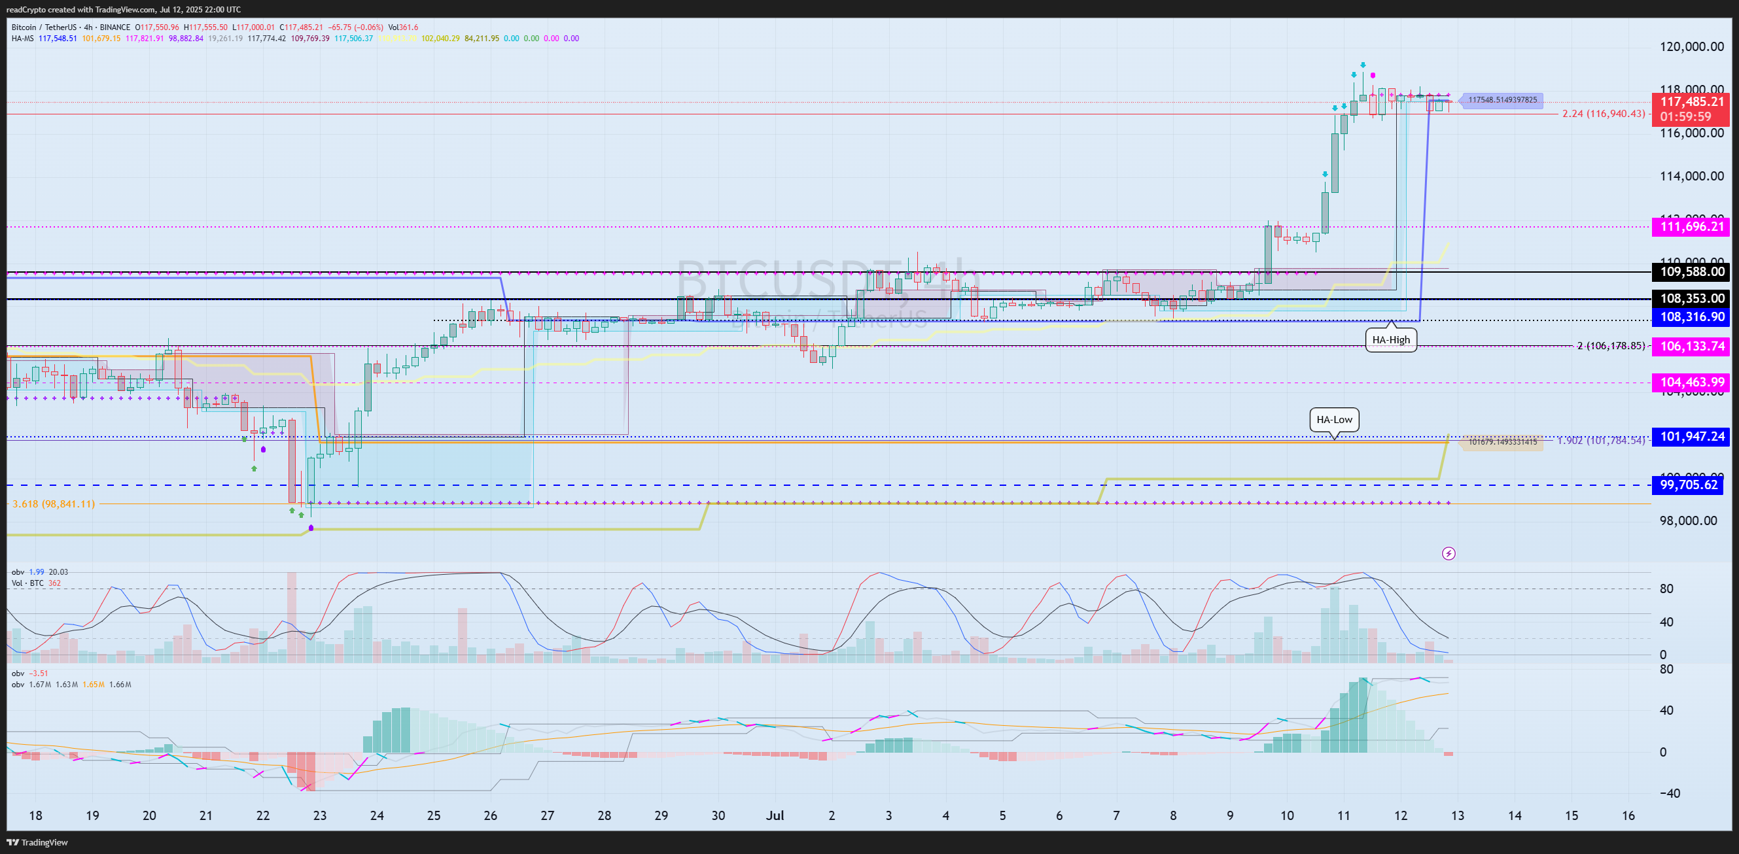Click the blue 108,316.90 price label
The height and width of the screenshot is (854, 1739).
(1691, 316)
